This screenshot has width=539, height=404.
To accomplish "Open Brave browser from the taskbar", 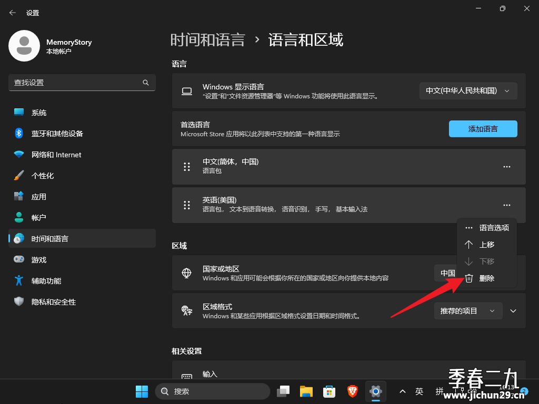I will click(x=352, y=391).
